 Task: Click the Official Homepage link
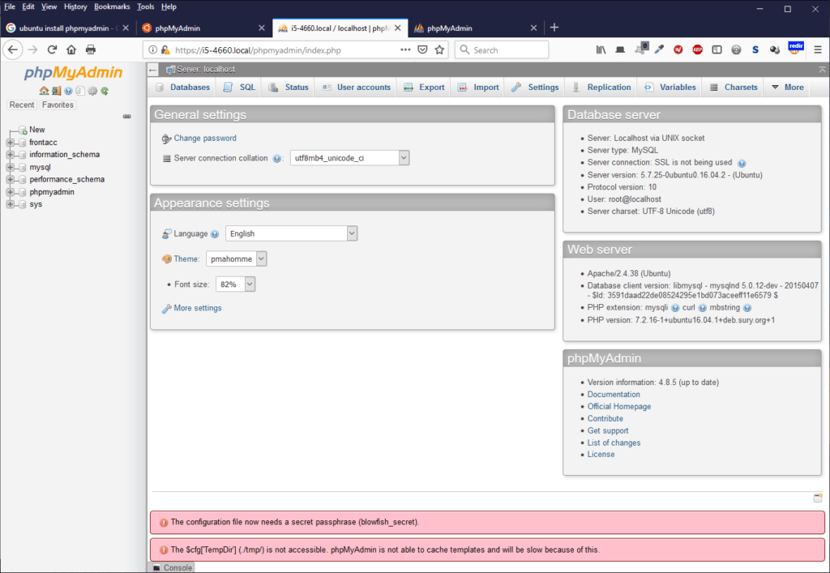619,406
